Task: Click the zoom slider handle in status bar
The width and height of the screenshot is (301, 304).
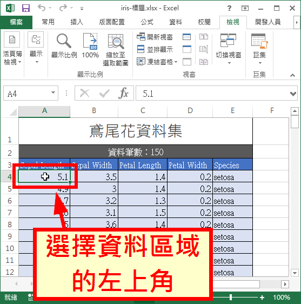Action: [x=231, y=297]
